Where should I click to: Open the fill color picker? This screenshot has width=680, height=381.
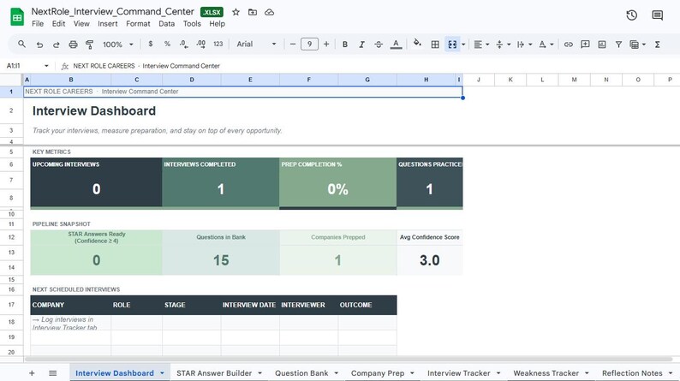pyautogui.click(x=417, y=44)
